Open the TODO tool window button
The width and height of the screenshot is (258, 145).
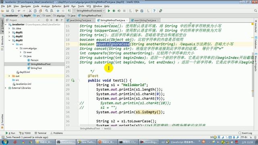coord(25,133)
